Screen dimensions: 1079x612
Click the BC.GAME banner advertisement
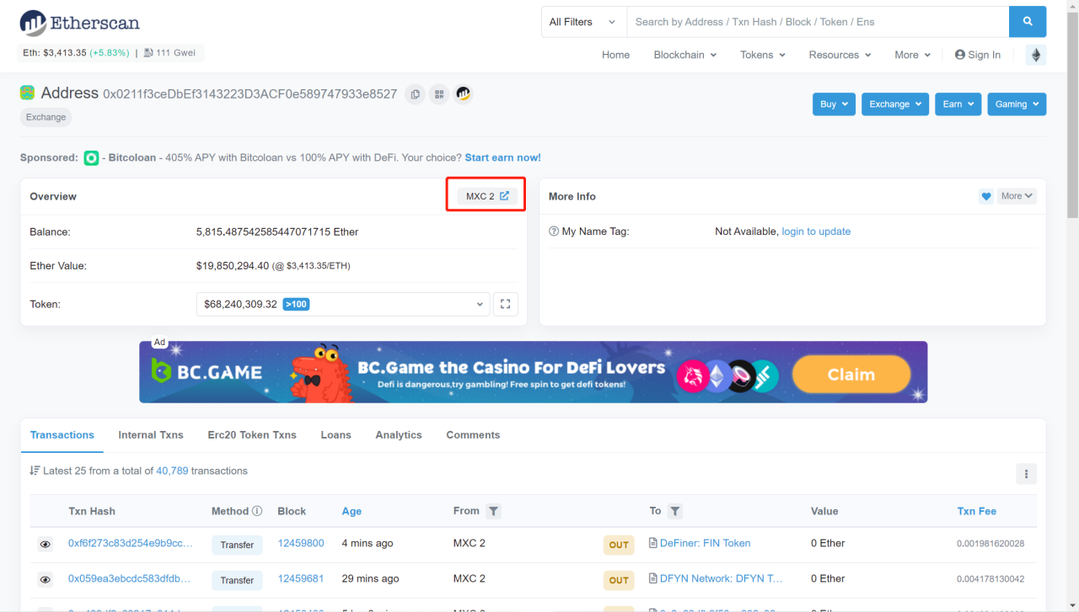coord(534,372)
